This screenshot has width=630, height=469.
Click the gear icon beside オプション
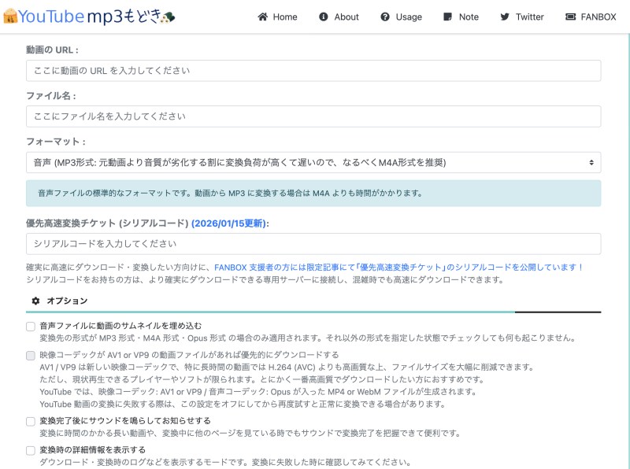[35, 301]
